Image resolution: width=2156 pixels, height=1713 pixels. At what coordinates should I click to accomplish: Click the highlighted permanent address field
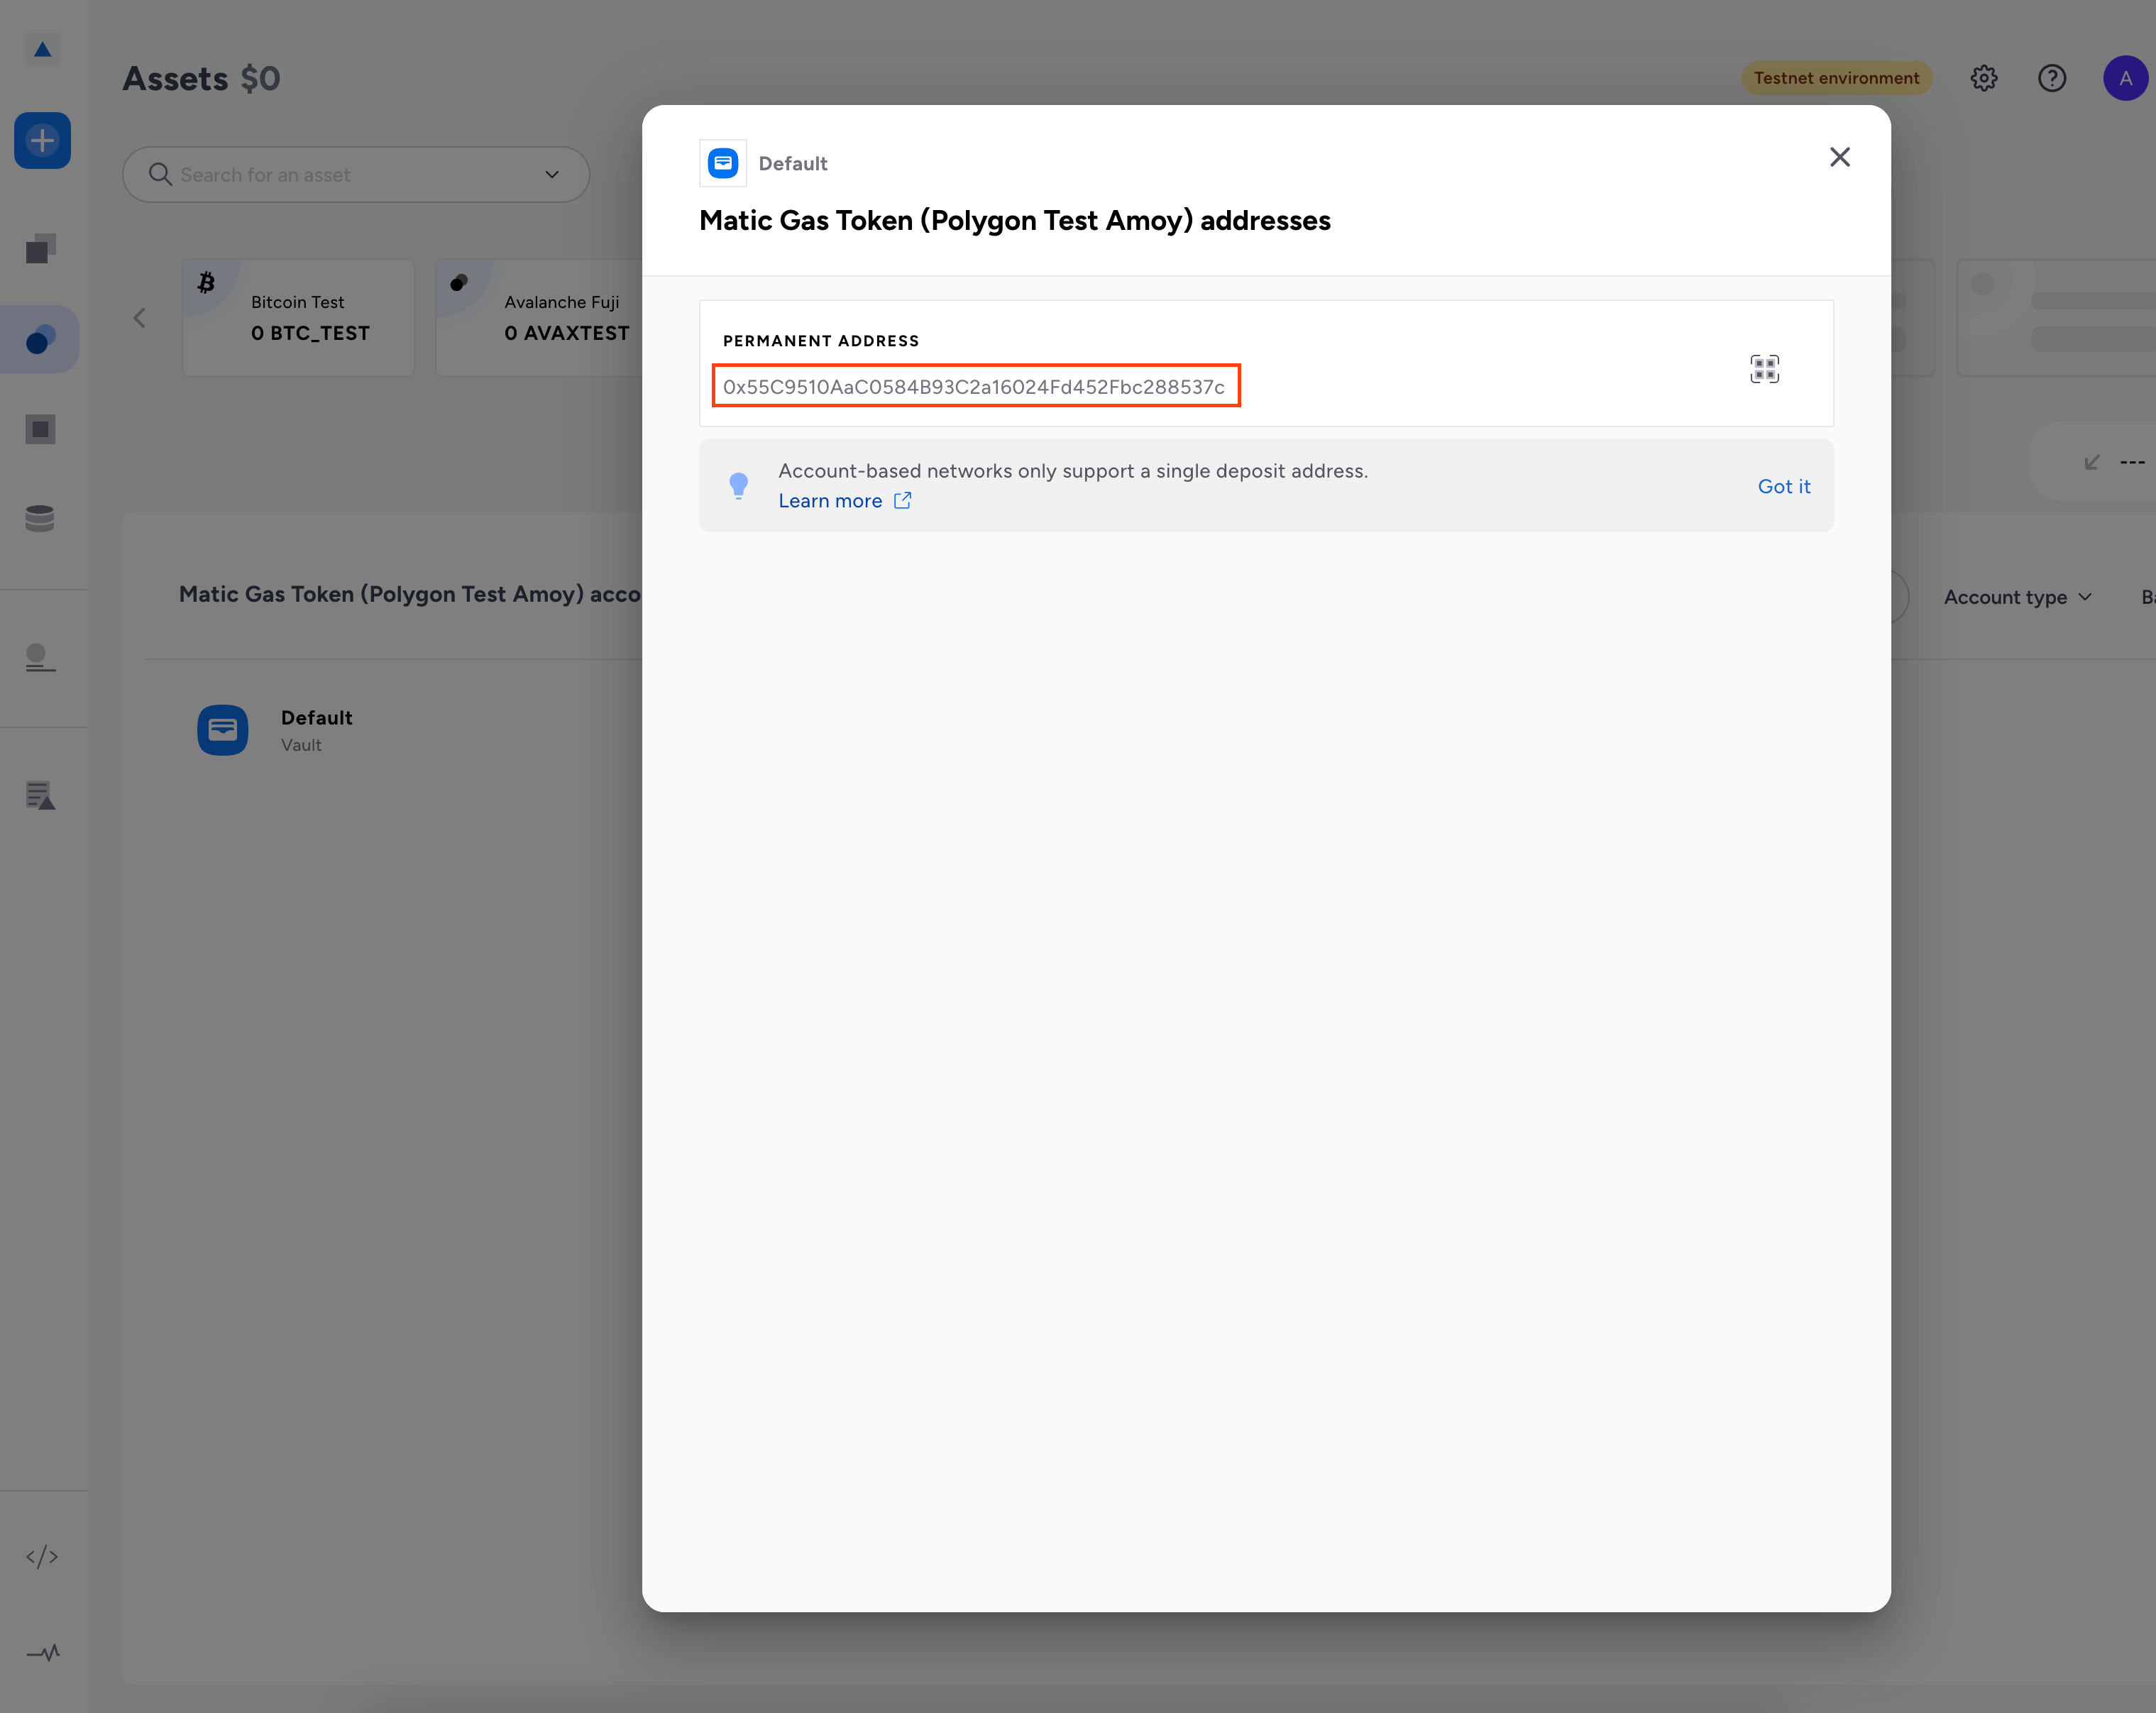(975, 386)
